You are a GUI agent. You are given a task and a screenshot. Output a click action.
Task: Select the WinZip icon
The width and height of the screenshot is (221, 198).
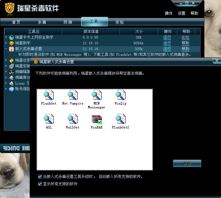pyautogui.click(x=120, y=95)
